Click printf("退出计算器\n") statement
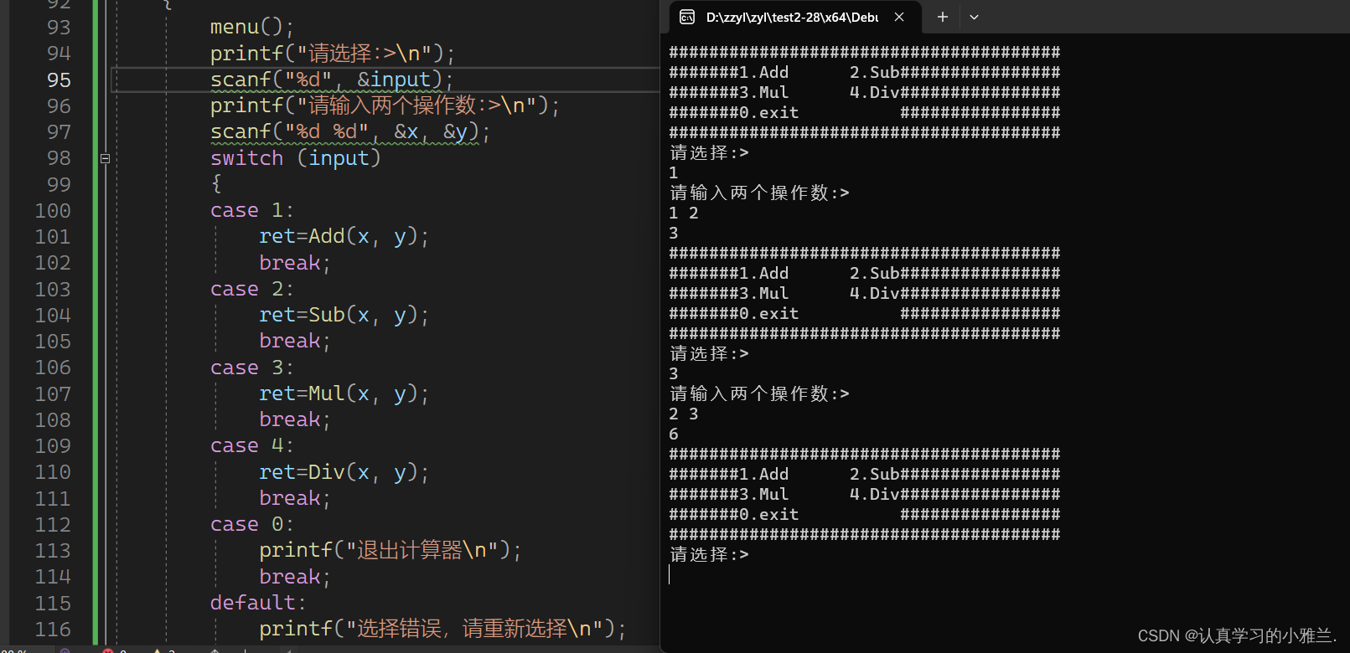Image resolution: width=1350 pixels, height=653 pixels. click(391, 551)
